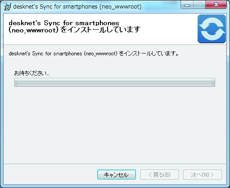The width and height of the screenshot is (230, 188).
Task: Click the installation progress bar
Action: 115,82
